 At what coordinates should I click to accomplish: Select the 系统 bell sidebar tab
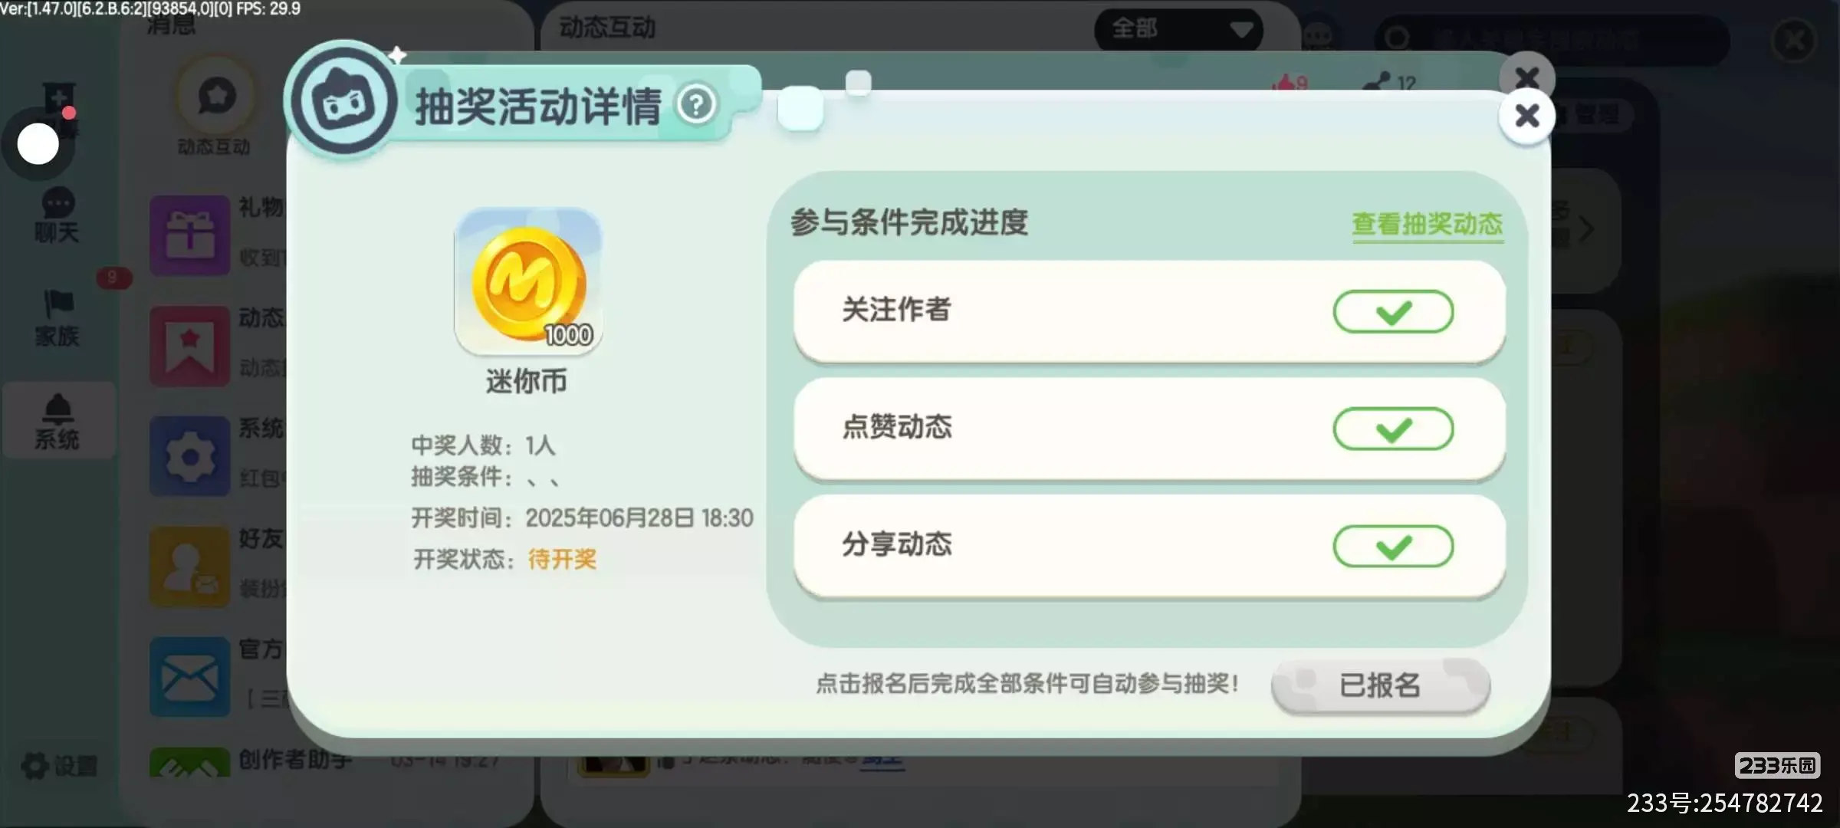[58, 421]
